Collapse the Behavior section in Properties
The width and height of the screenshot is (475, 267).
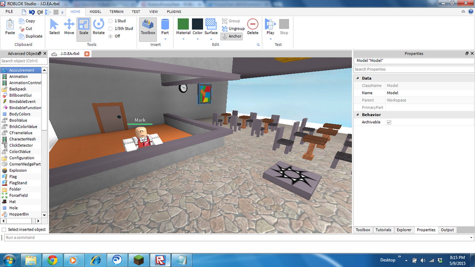(357, 115)
